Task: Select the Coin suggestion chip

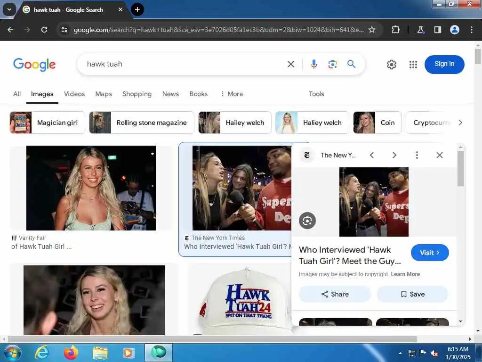Action: 377,123
